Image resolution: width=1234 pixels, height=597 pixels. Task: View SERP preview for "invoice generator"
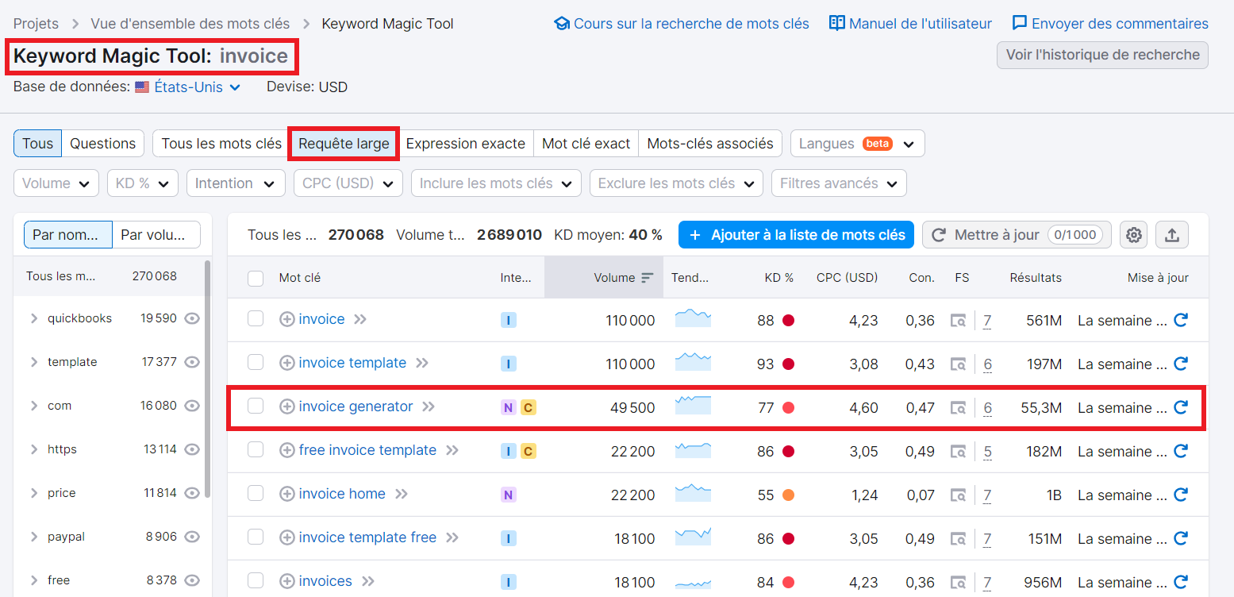(959, 406)
